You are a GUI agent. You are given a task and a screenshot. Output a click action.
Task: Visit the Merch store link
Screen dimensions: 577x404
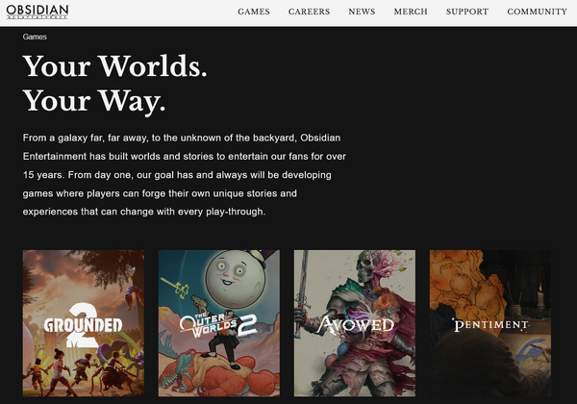[411, 12]
